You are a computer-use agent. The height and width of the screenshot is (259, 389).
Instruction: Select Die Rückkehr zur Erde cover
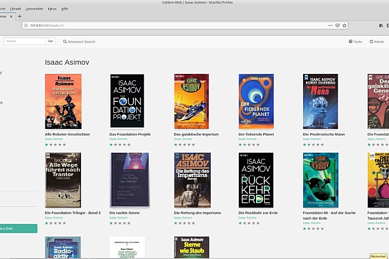coord(256,180)
